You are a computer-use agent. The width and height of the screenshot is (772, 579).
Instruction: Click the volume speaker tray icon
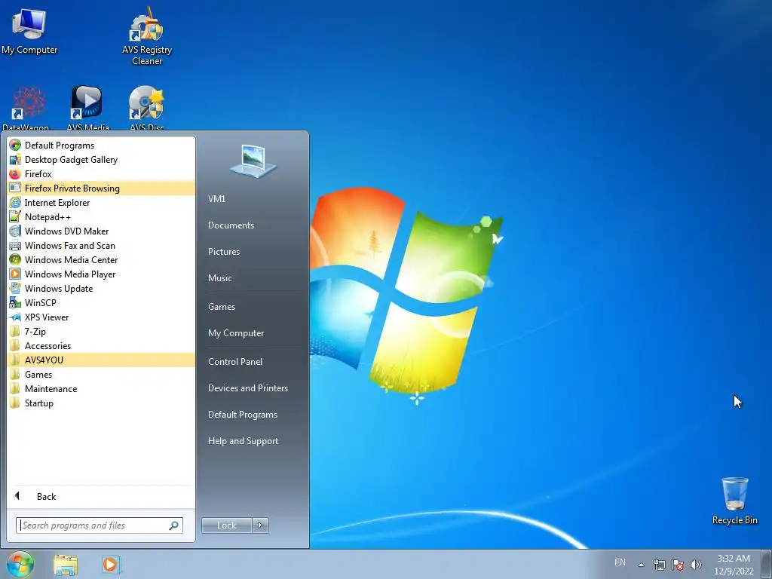(695, 565)
